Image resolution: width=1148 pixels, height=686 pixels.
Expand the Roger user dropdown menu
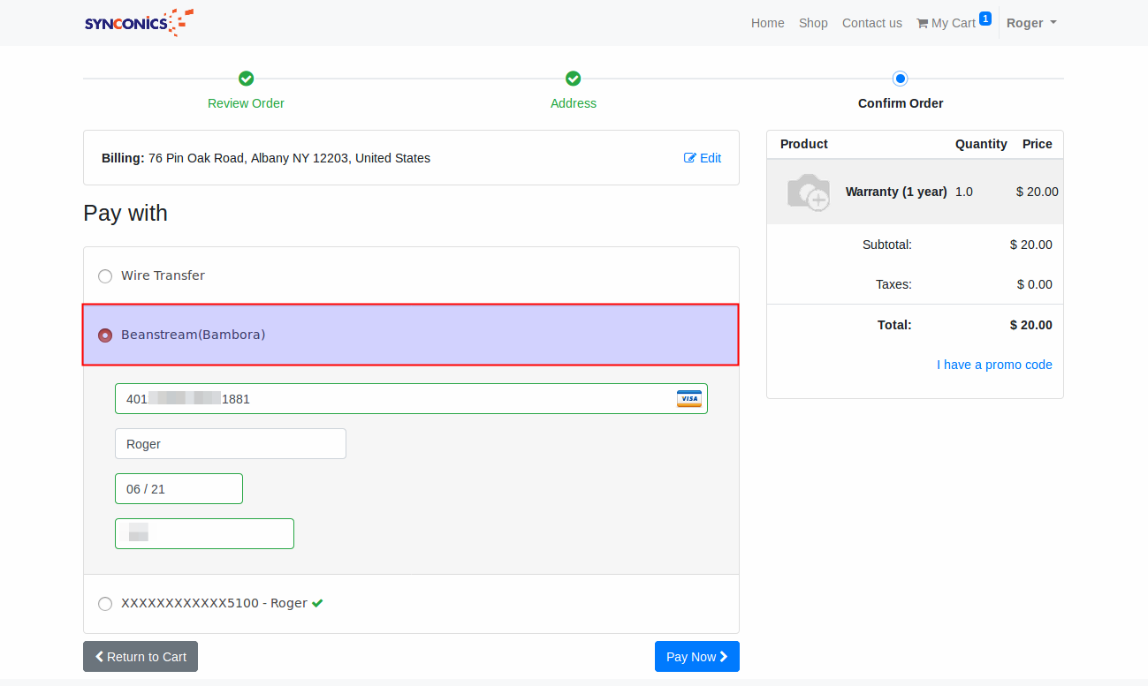[x=1030, y=23]
